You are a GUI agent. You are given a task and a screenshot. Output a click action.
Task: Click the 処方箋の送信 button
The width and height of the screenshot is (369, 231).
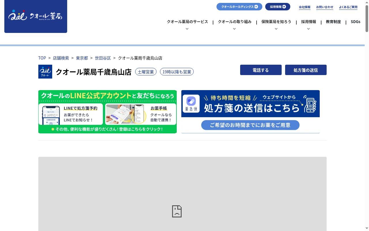click(x=306, y=70)
